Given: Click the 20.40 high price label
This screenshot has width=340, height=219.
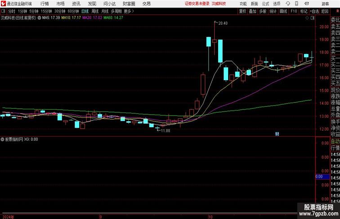Looking at the screenshot, I should (223, 23).
